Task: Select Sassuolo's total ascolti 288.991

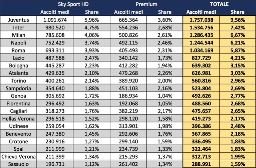Action: tap(201, 164)
